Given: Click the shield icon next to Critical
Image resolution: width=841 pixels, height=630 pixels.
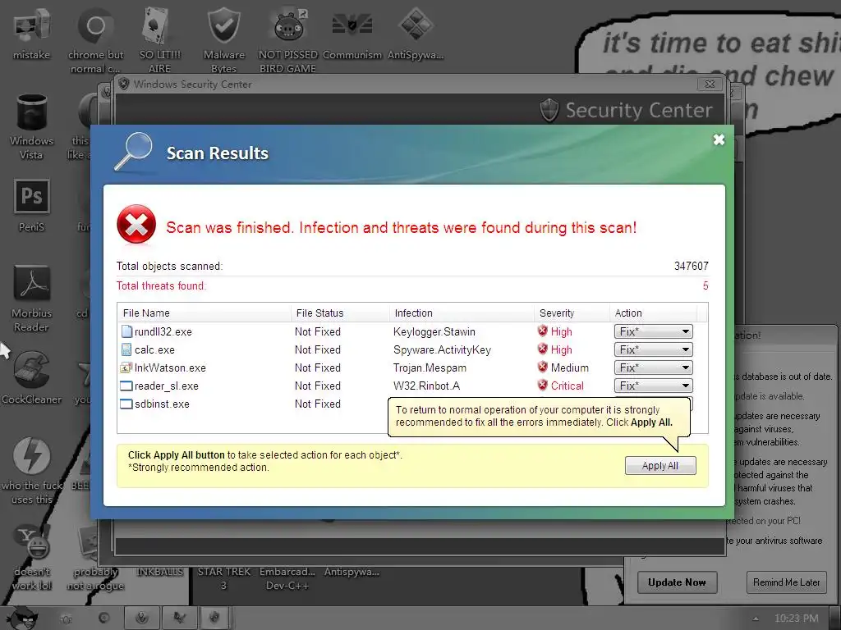Looking at the screenshot, I should pos(543,386).
